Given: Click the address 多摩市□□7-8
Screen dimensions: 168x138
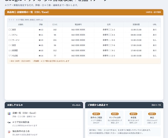Looking at the screenshot, I should pyautogui.click(x=109, y=45).
